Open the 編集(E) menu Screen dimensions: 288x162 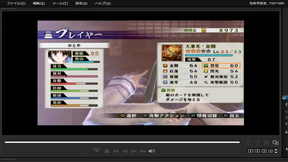pos(39,3)
